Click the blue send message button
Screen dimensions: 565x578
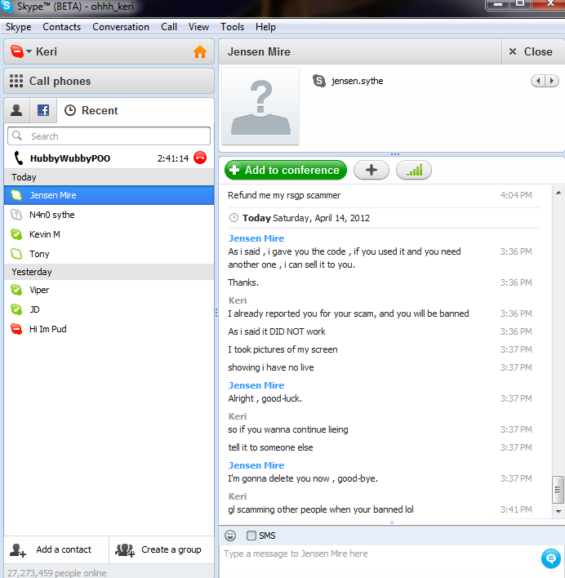550,559
